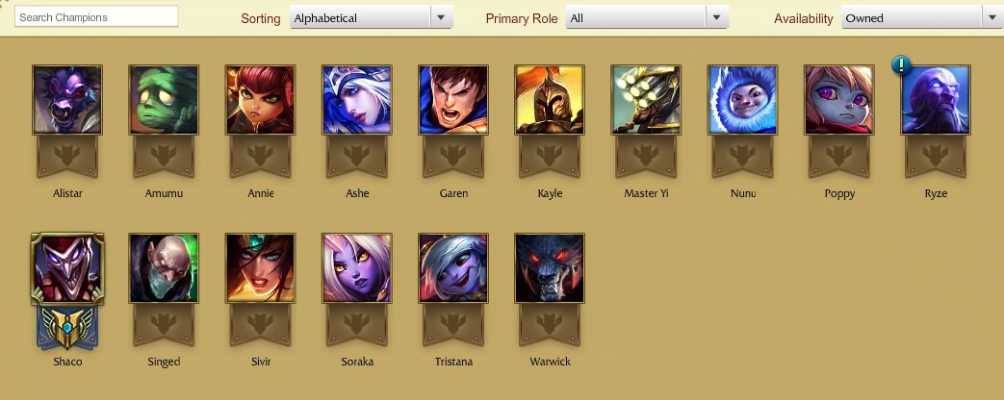Select the Alistar champion portrait

pos(67,100)
